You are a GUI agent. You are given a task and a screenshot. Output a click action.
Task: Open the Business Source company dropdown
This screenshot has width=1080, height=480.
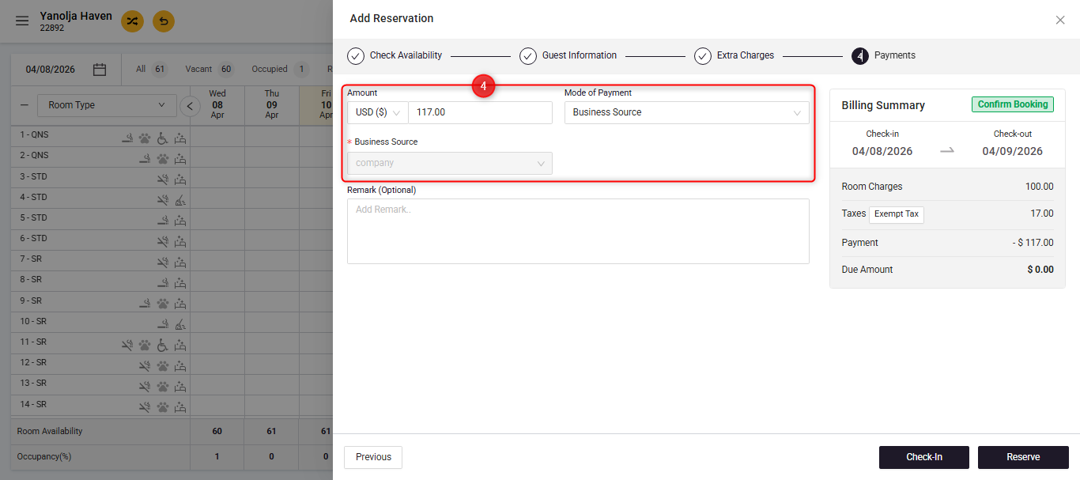450,163
